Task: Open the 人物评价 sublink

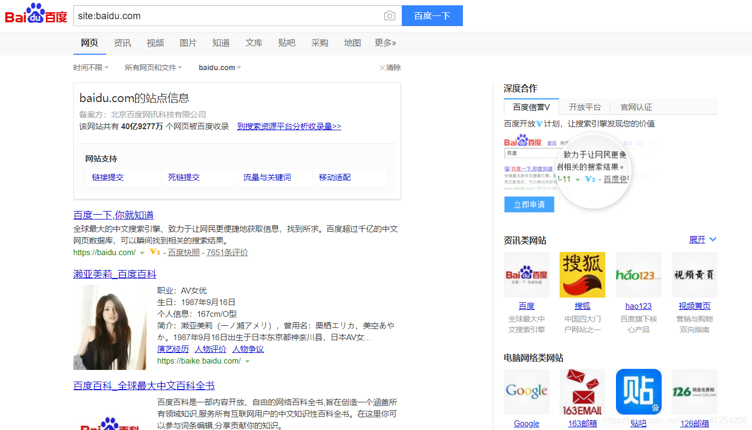Action: pyautogui.click(x=210, y=349)
